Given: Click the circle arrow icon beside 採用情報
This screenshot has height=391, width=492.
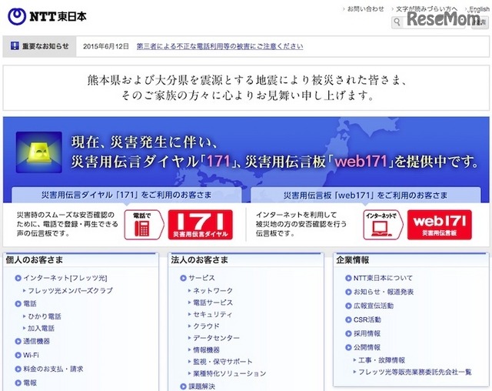Looking at the screenshot, I should click(348, 333).
